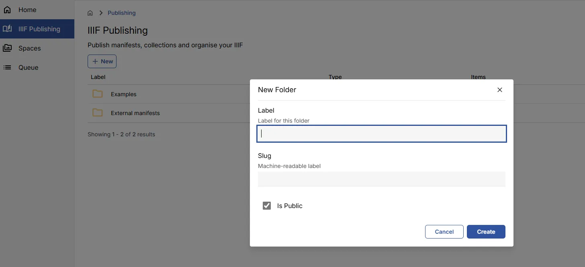Click the folder icon next to Examples
This screenshot has width=585, height=267.
(x=97, y=94)
